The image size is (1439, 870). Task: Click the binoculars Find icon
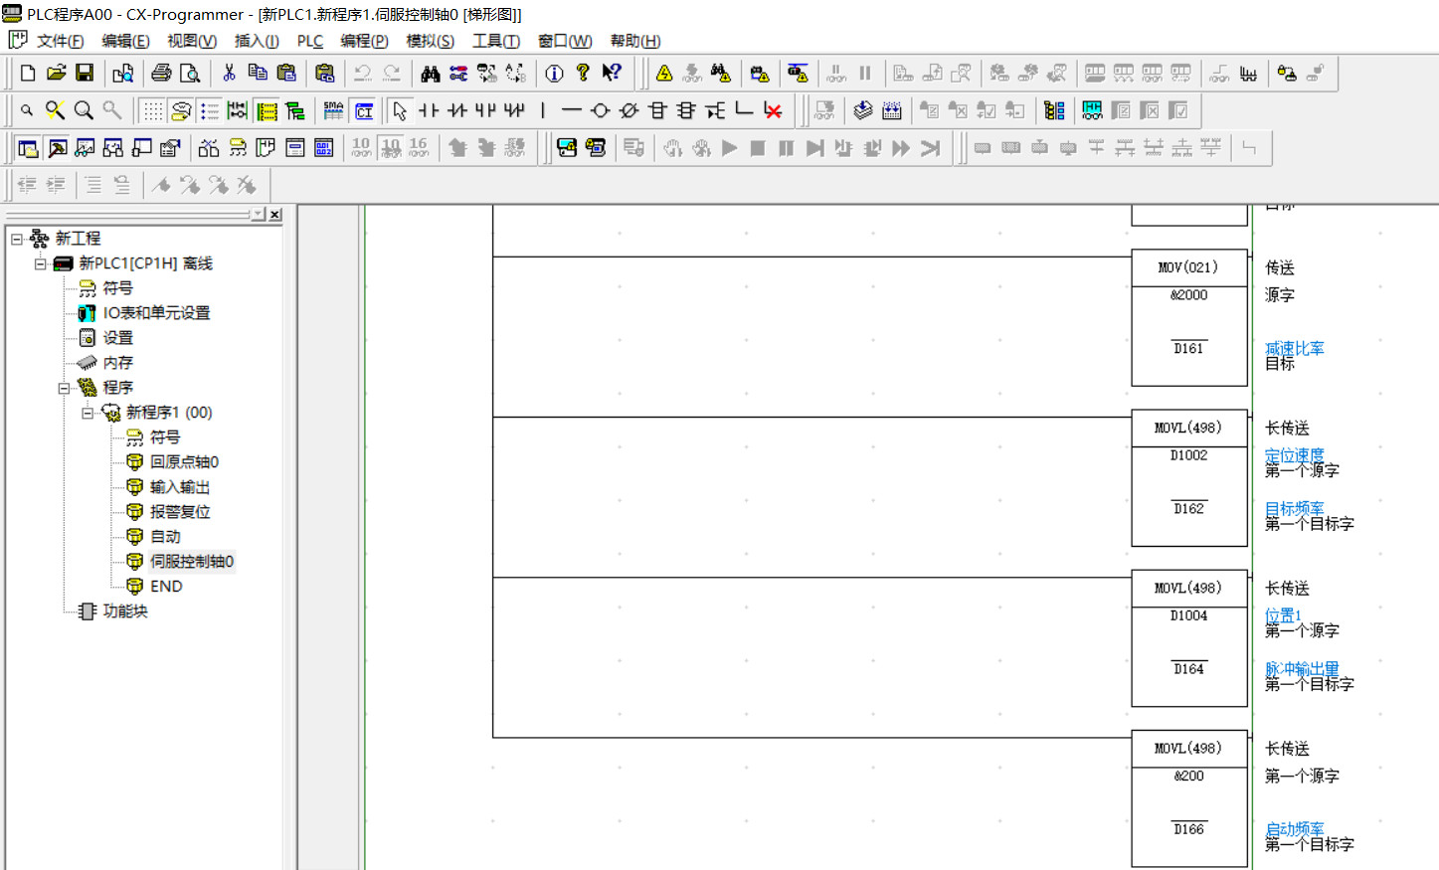point(430,73)
